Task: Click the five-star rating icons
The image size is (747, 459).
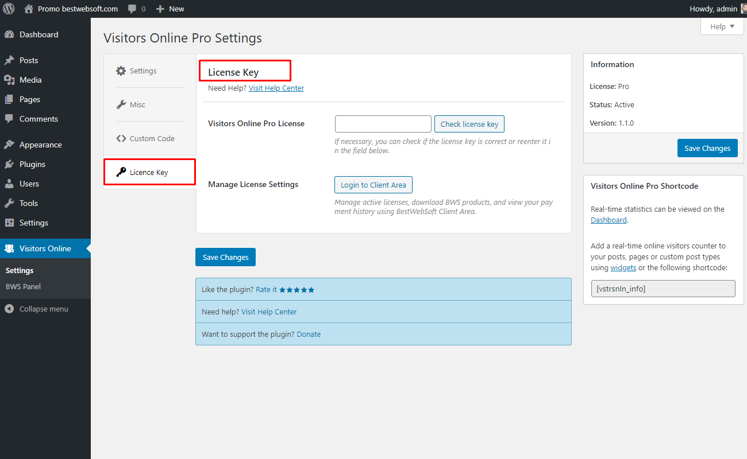Action: click(x=297, y=290)
